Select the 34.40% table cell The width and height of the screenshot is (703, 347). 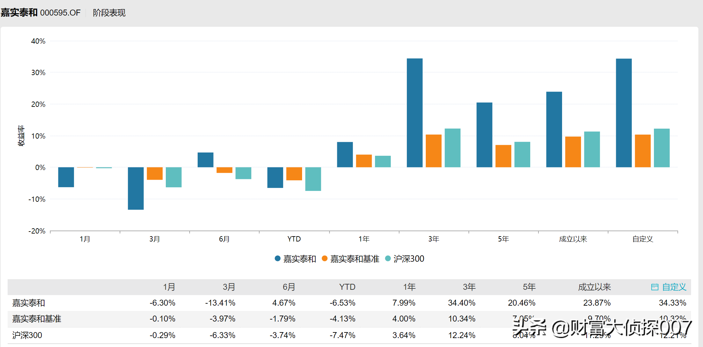tap(462, 303)
